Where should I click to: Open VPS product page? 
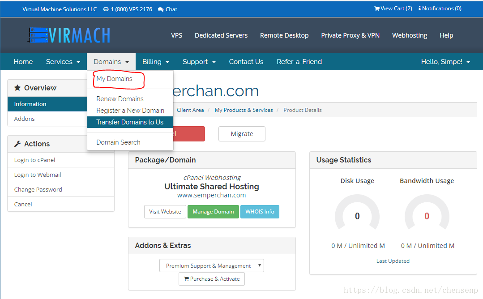176,35
